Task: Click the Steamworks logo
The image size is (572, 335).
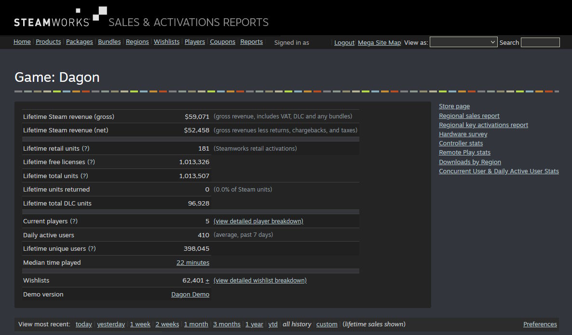Action: (x=61, y=17)
